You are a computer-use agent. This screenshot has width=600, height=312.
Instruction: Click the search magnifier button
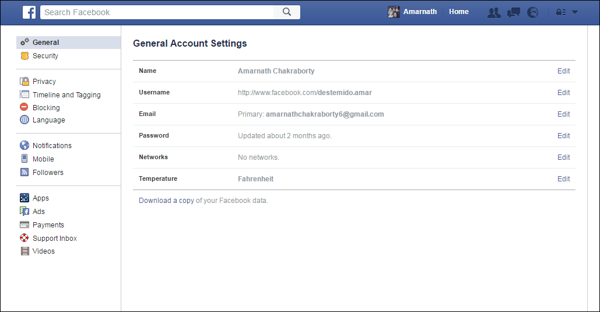[x=287, y=12]
